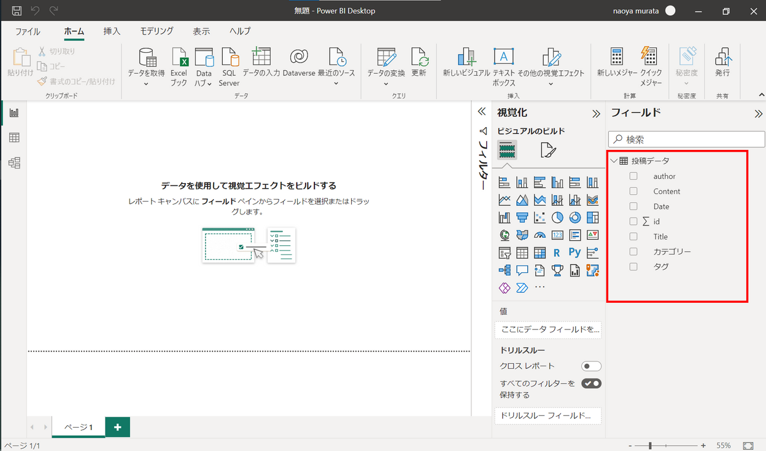766x451 pixels.
Task: Select the R script visual
Action: click(x=557, y=253)
